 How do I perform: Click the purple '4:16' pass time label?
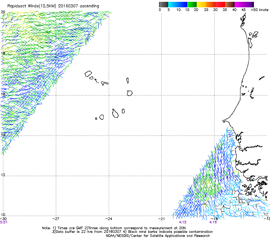(213, 222)
